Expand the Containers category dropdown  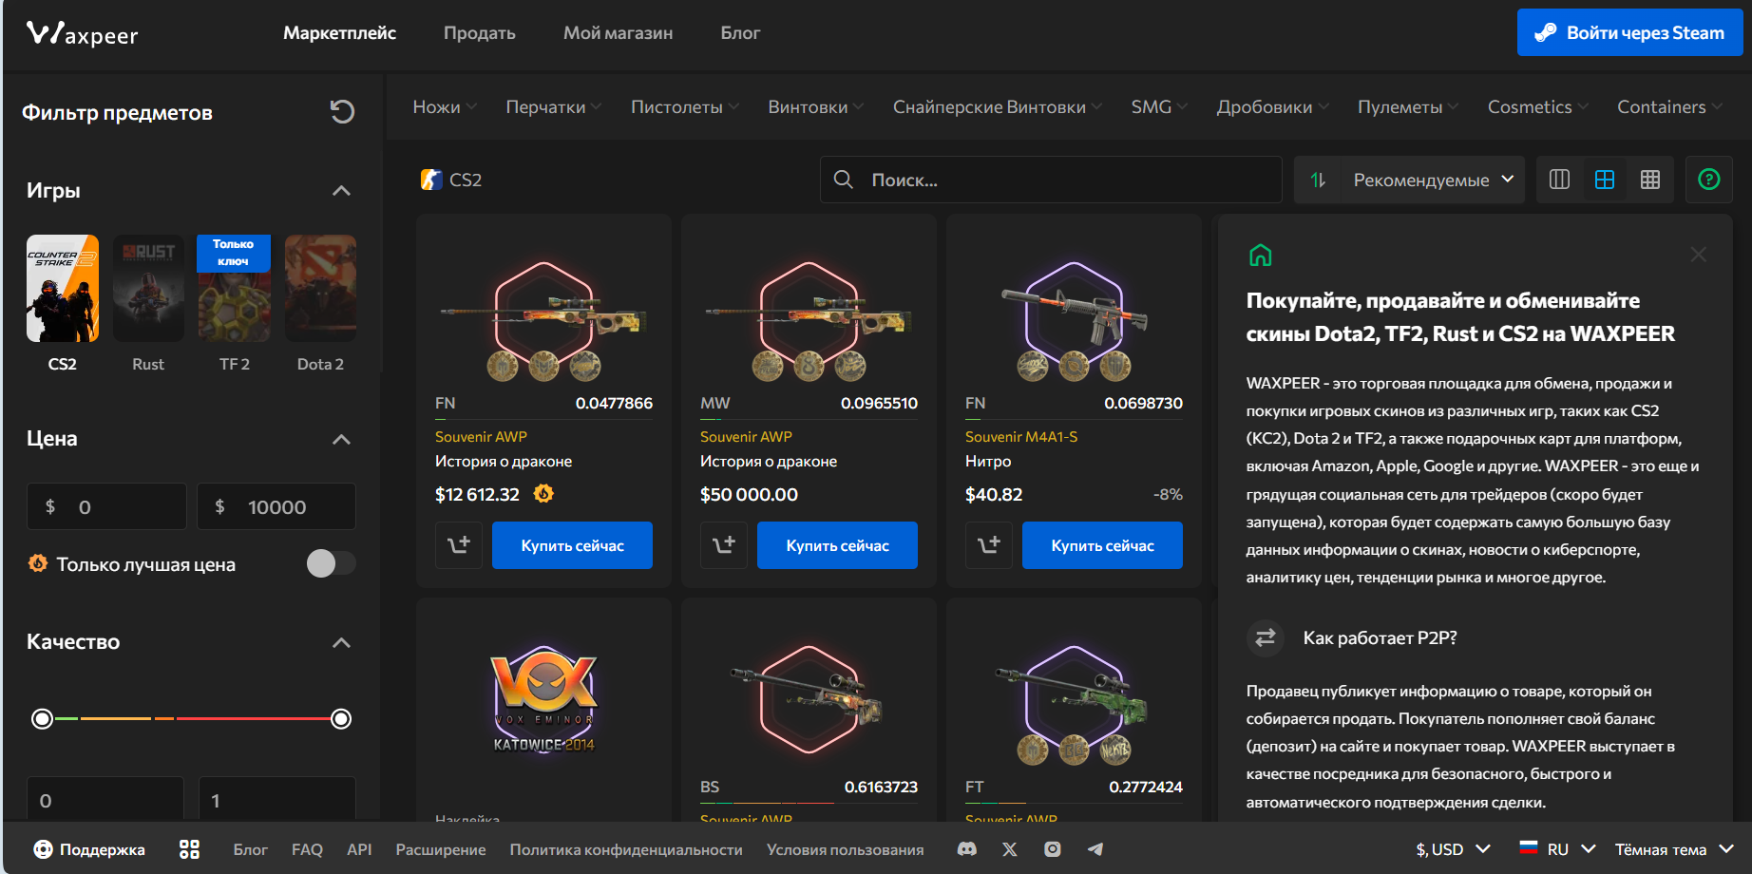(x=1670, y=107)
